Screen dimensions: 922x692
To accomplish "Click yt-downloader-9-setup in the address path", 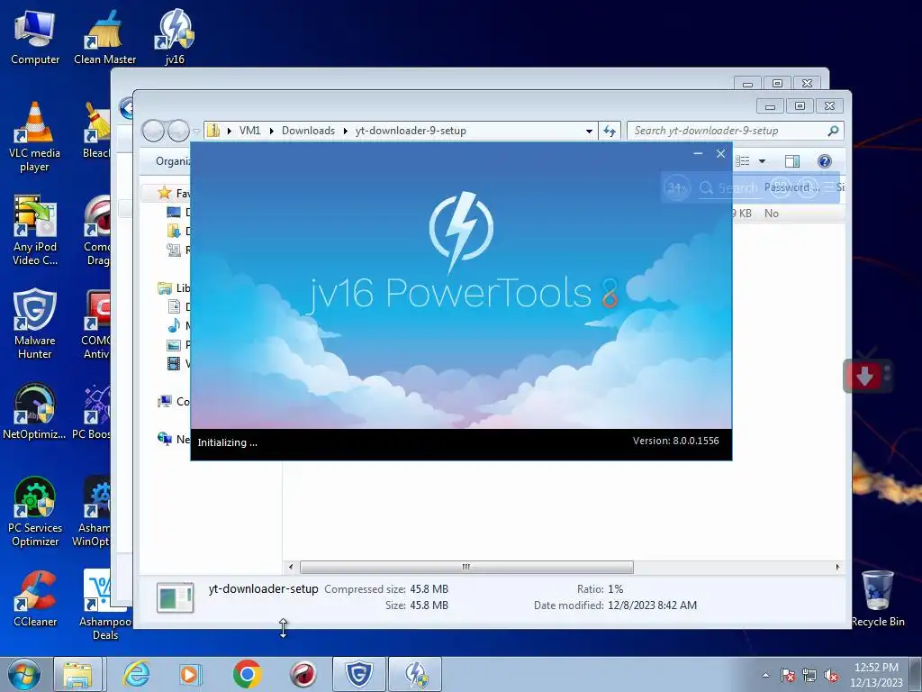I will point(411,131).
